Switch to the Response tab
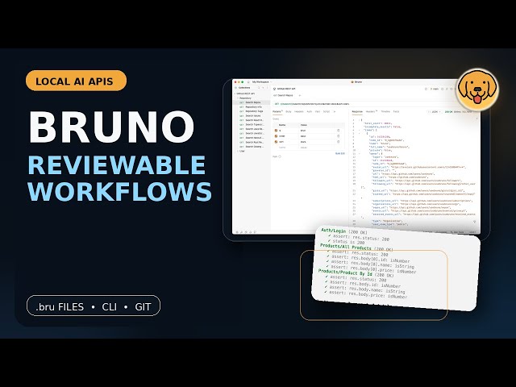The image size is (516, 387). point(357,111)
